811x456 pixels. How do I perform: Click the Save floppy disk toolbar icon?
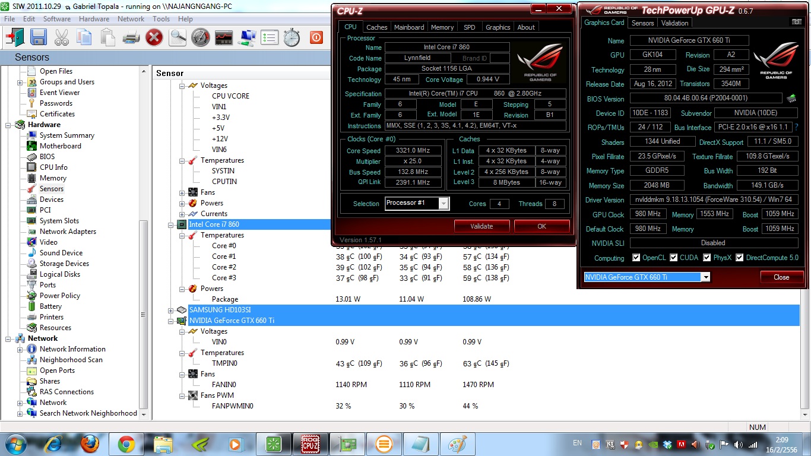click(x=39, y=37)
